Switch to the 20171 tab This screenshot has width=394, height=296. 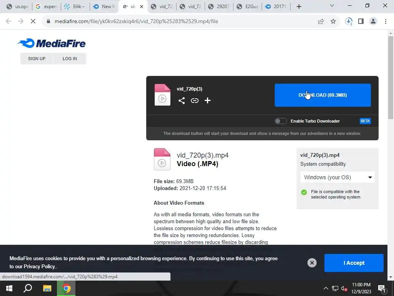(276, 7)
